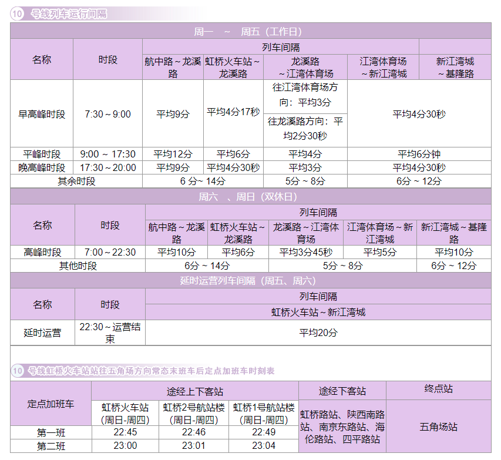Select the 17:30～20:00 evening peak time cell
This screenshot has height=460, width=501.
pyautogui.click(x=107, y=167)
